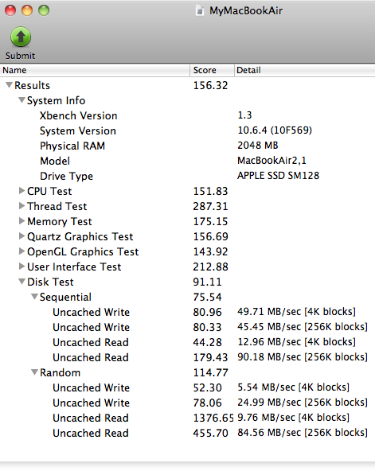Click the Detail column header
375x471 pixels.
305,70
